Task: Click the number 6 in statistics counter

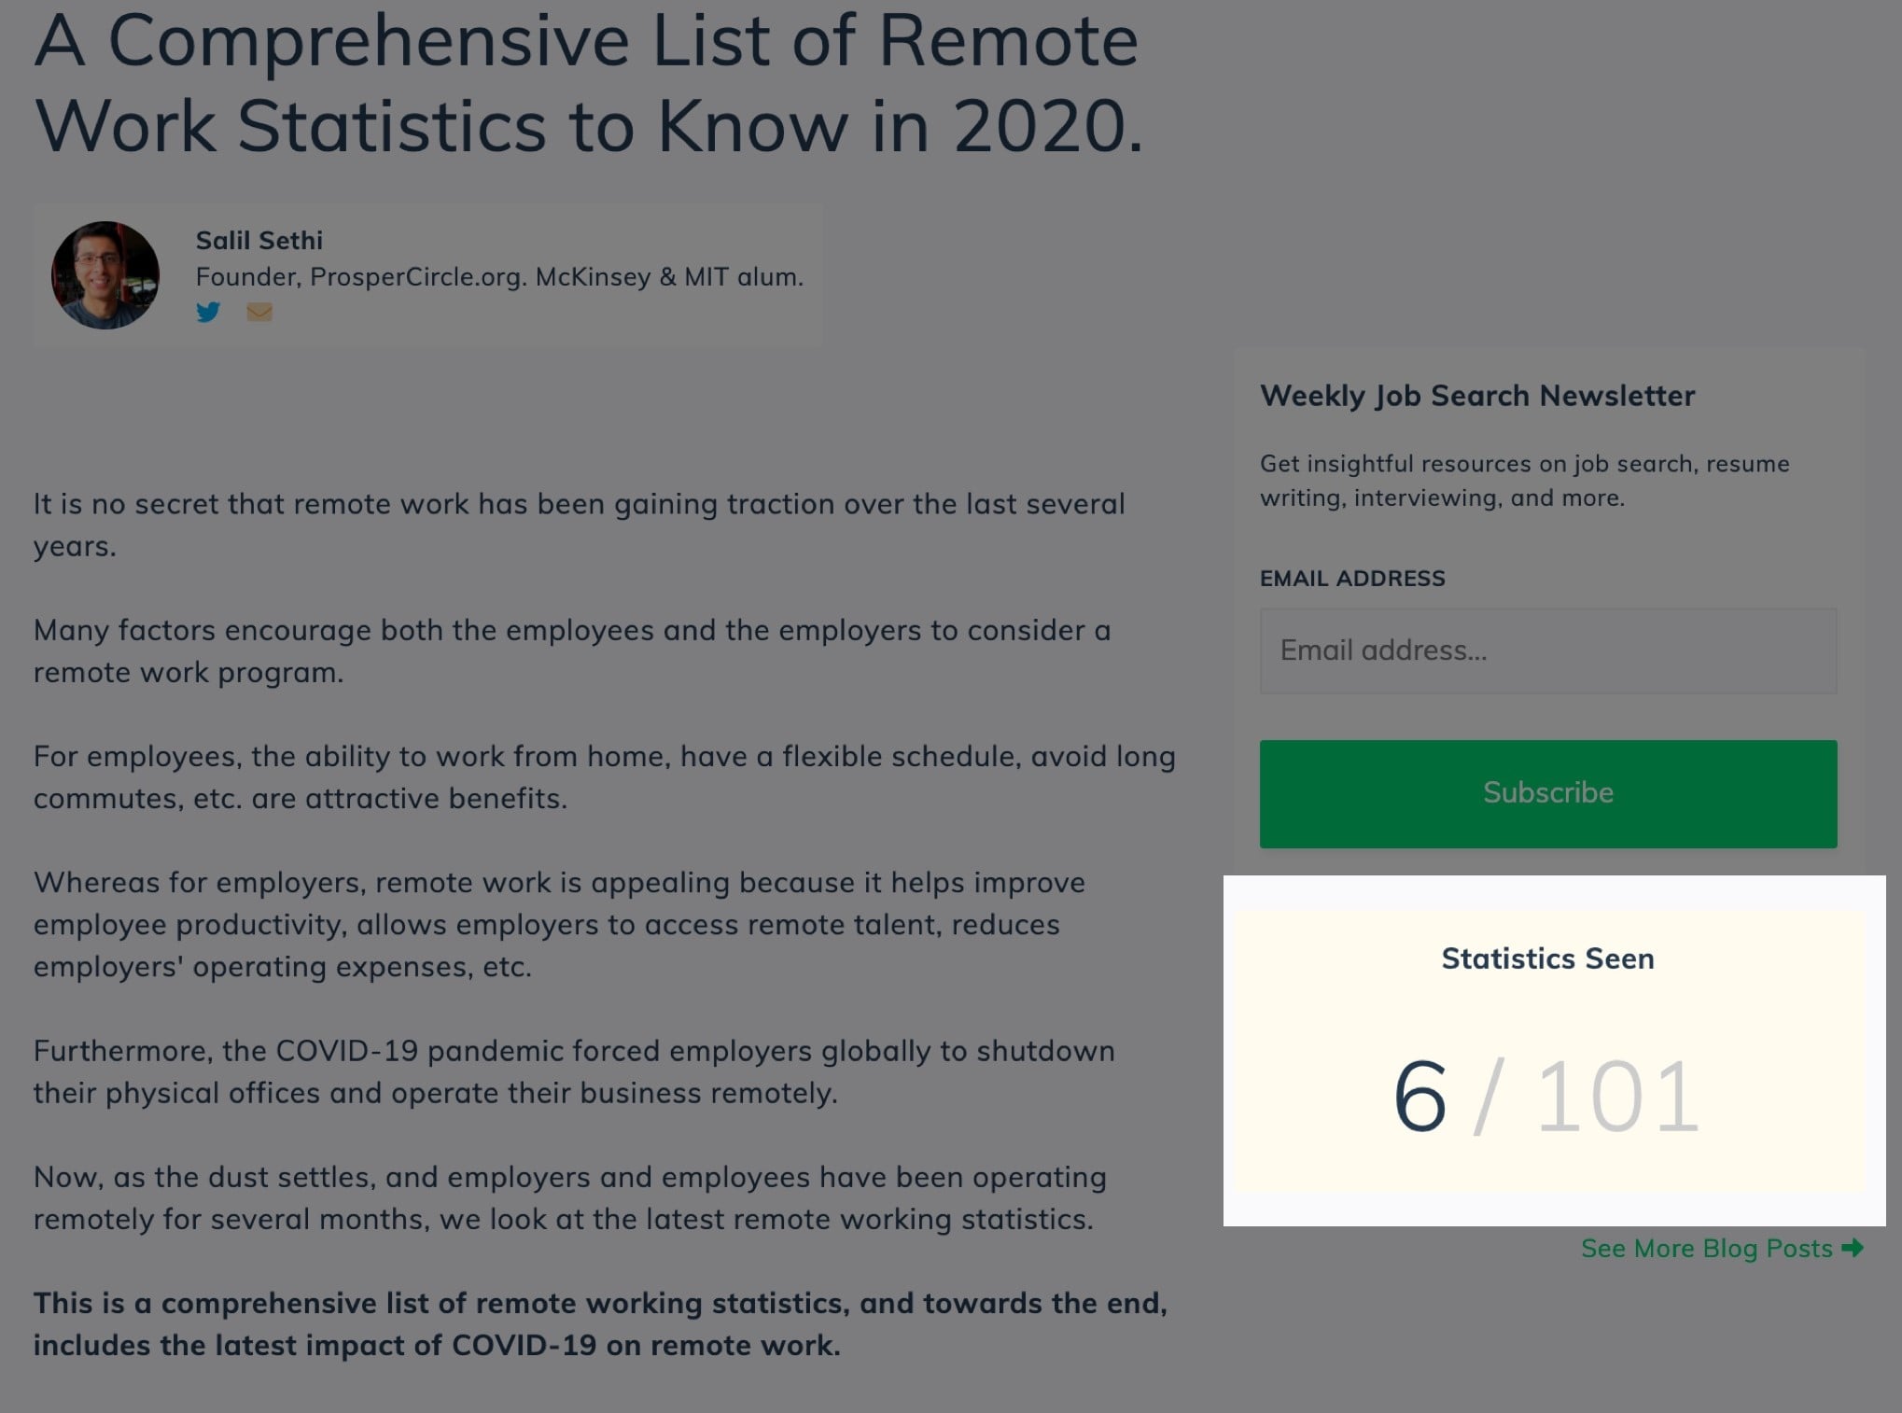Action: tap(1420, 1097)
